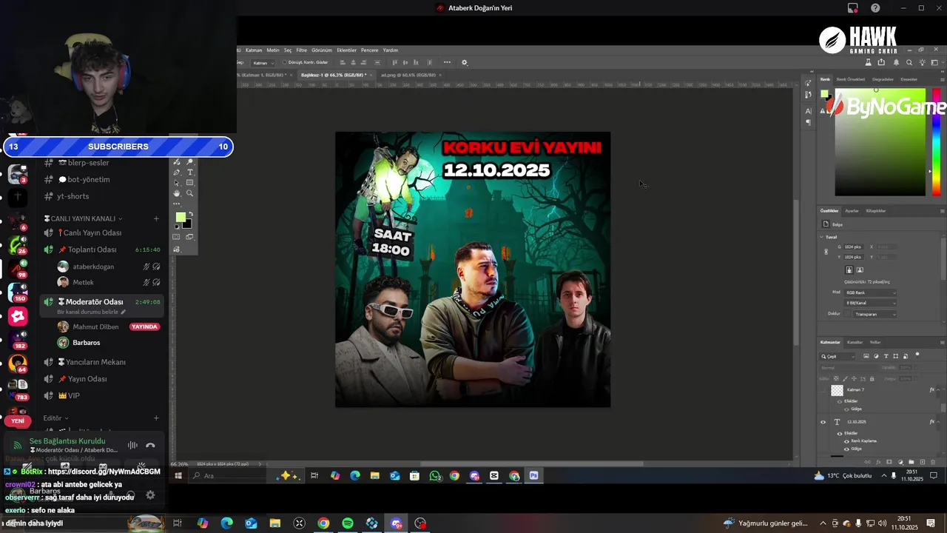Viewport: 947px width, 533px height.
Task: Toggle Gölge effect visibility under Katman 7
Action: (x=846, y=409)
